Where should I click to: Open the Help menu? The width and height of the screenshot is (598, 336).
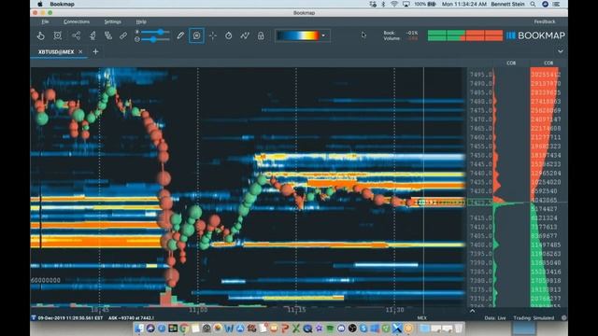tap(141, 21)
